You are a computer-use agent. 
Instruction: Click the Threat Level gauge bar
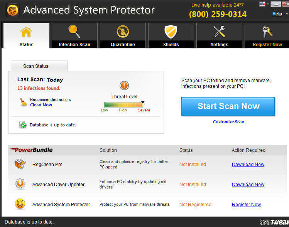[x=123, y=104]
